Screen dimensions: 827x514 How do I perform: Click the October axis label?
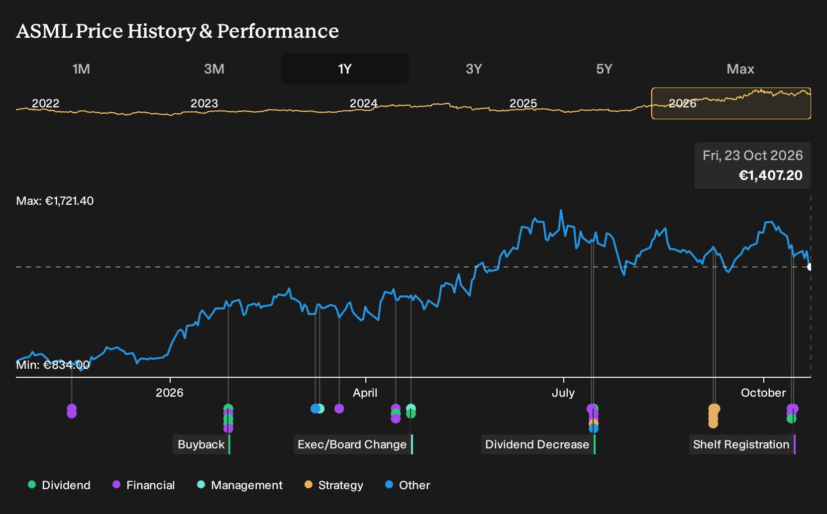(x=763, y=393)
